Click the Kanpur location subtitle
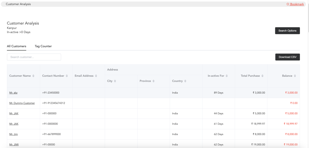Screen dimensions: 309x148 click(x=12, y=28)
